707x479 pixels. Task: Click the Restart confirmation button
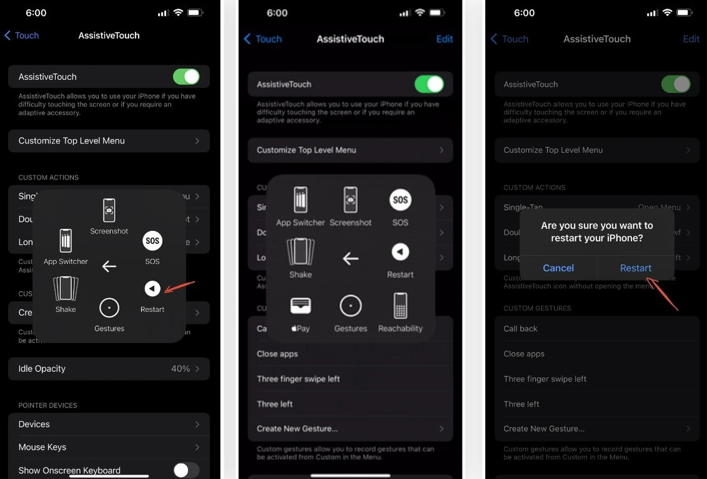(x=635, y=267)
